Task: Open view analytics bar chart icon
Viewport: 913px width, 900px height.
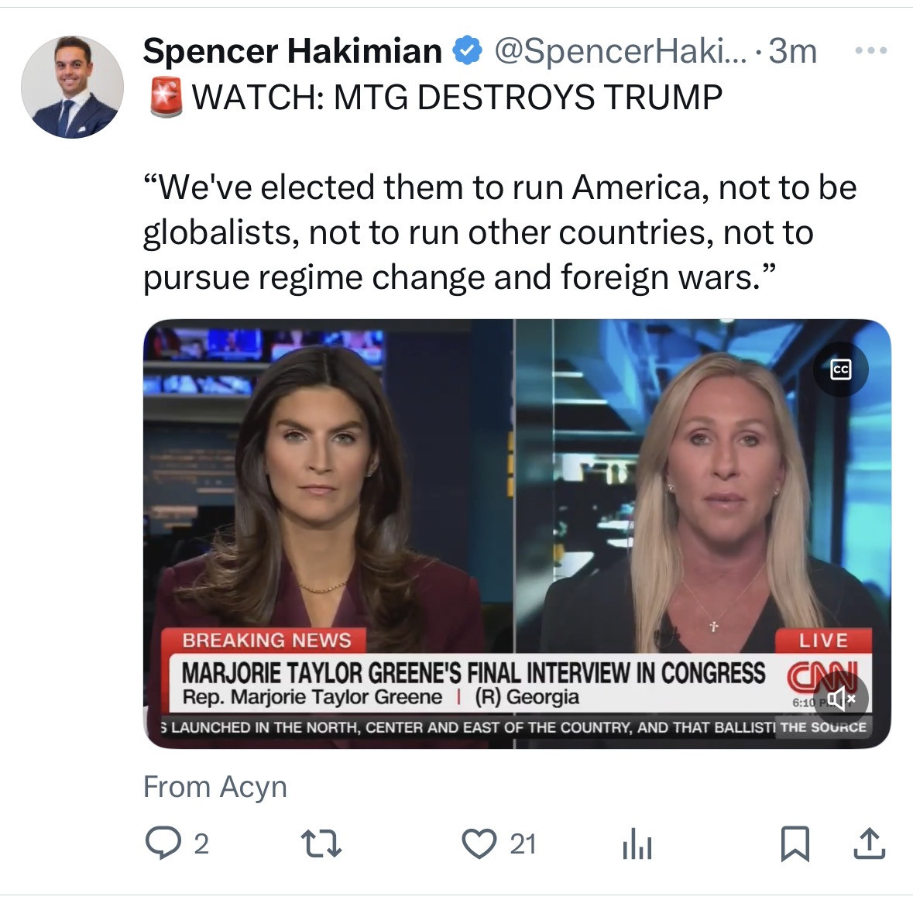Action: click(x=637, y=844)
